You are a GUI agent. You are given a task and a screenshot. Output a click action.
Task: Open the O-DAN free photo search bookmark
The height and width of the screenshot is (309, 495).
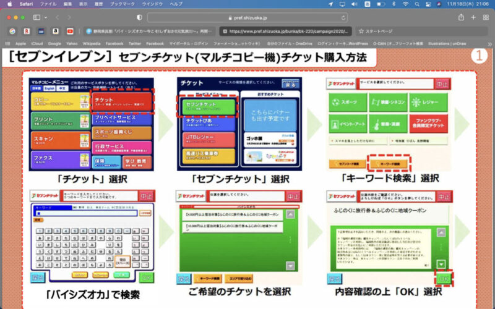(398, 43)
